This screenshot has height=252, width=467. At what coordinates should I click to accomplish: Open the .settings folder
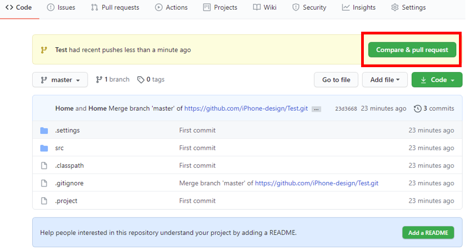[x=67, y=130]
